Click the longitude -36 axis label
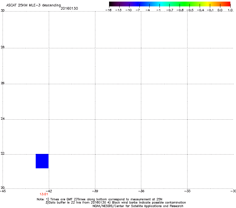236x208 pixels. tap(141, 191)
